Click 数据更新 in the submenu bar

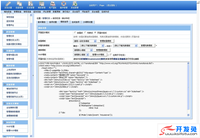pos(57,12)
